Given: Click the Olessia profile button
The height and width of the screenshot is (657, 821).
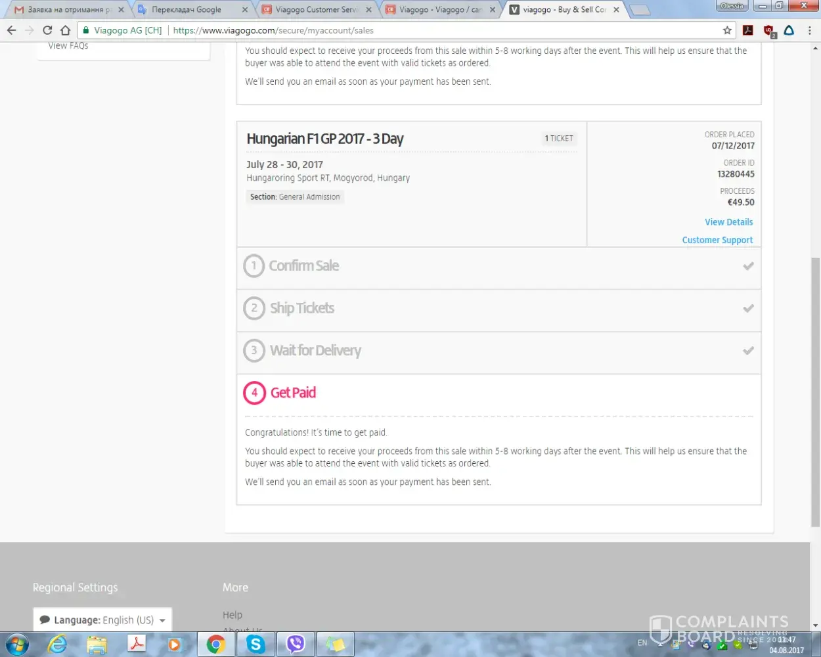Looking at the screenshot, I should coord(732,6).
